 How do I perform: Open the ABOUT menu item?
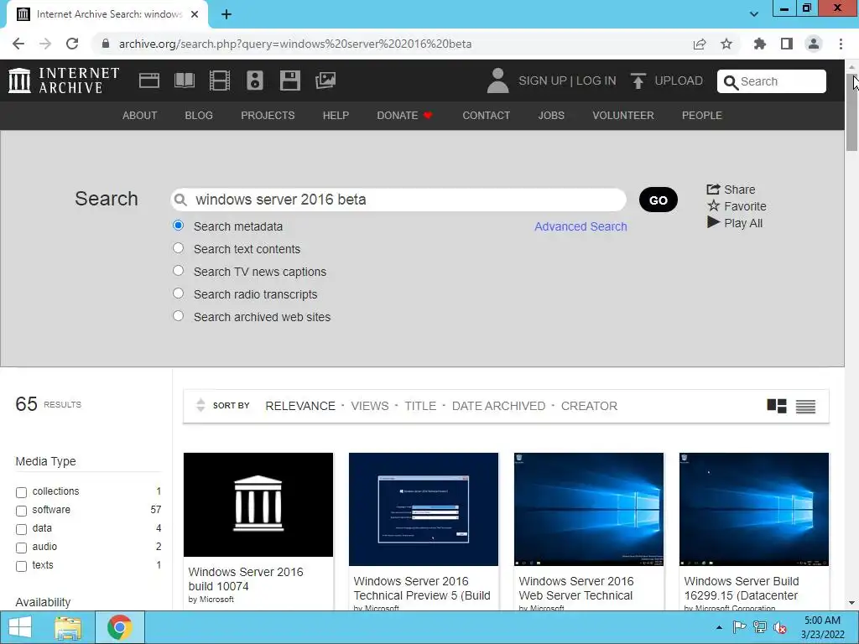140,116
